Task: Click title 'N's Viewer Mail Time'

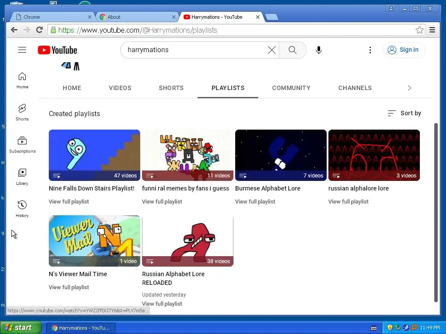Action: click(78, 274)
